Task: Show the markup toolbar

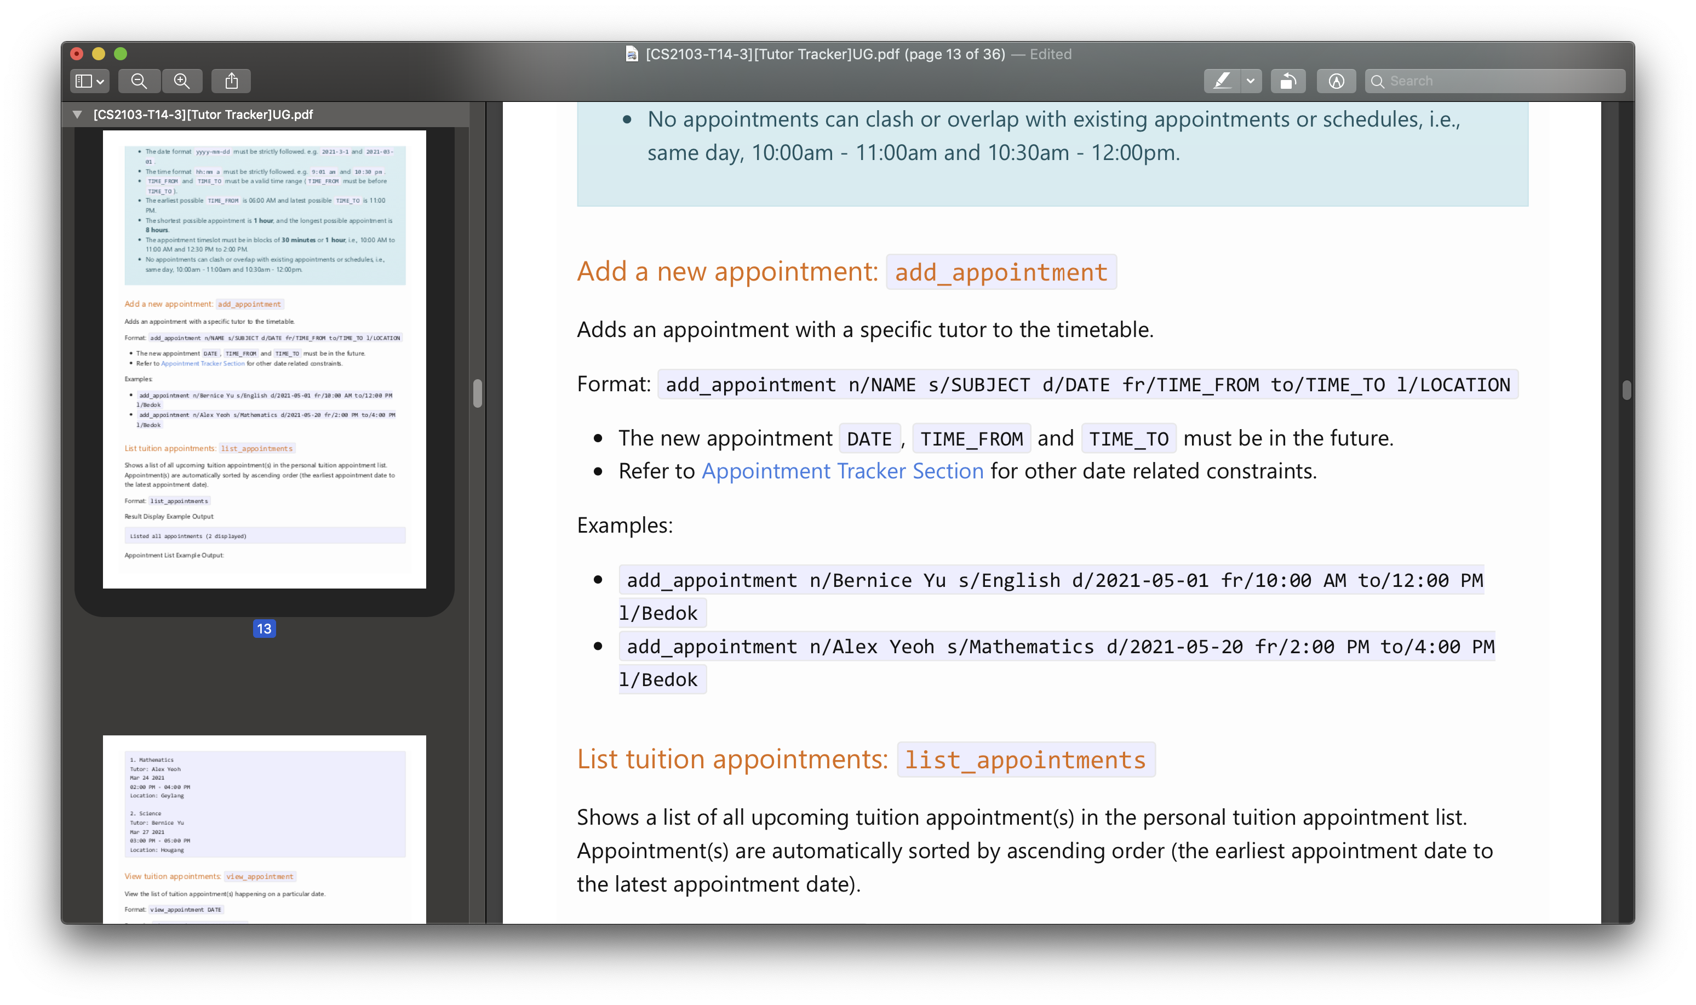Action: click(x=1336, y=81)
